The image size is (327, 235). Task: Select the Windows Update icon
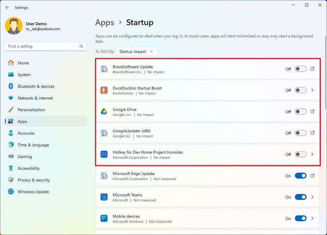point(10,191)
